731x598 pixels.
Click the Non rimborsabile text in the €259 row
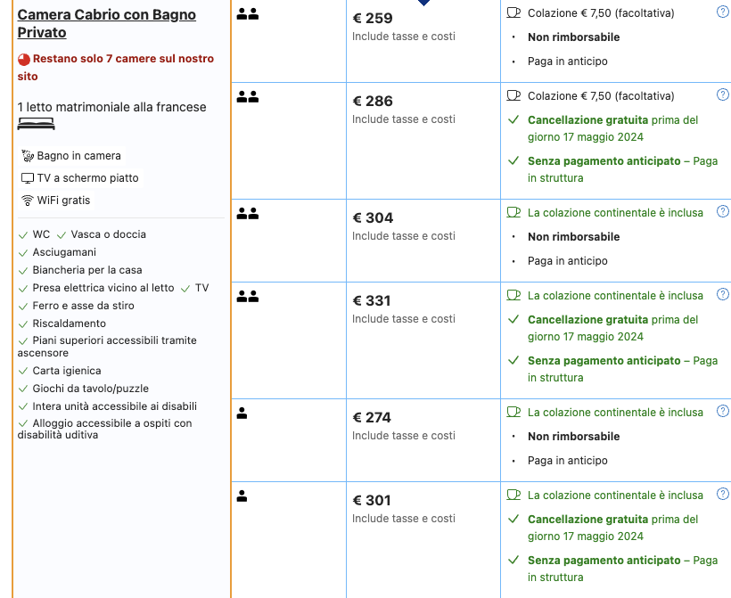(x=573, y=37)
